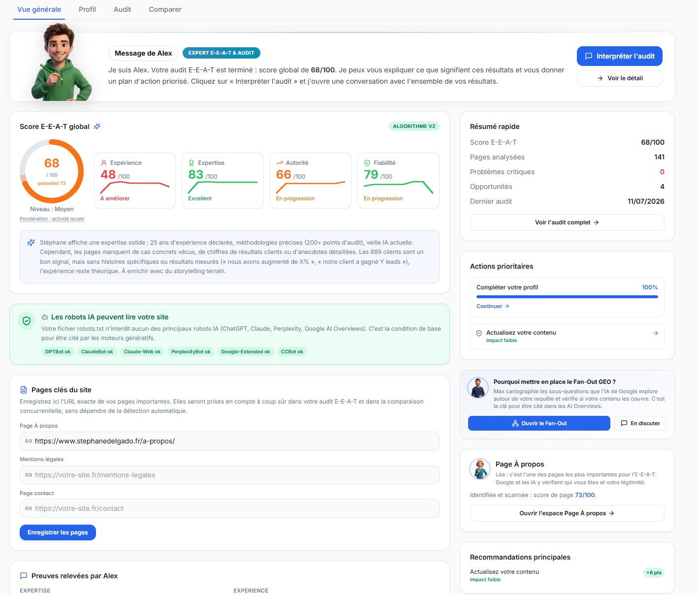Follow the Continuer link under profile completion
697x595 pixels.
493,306
